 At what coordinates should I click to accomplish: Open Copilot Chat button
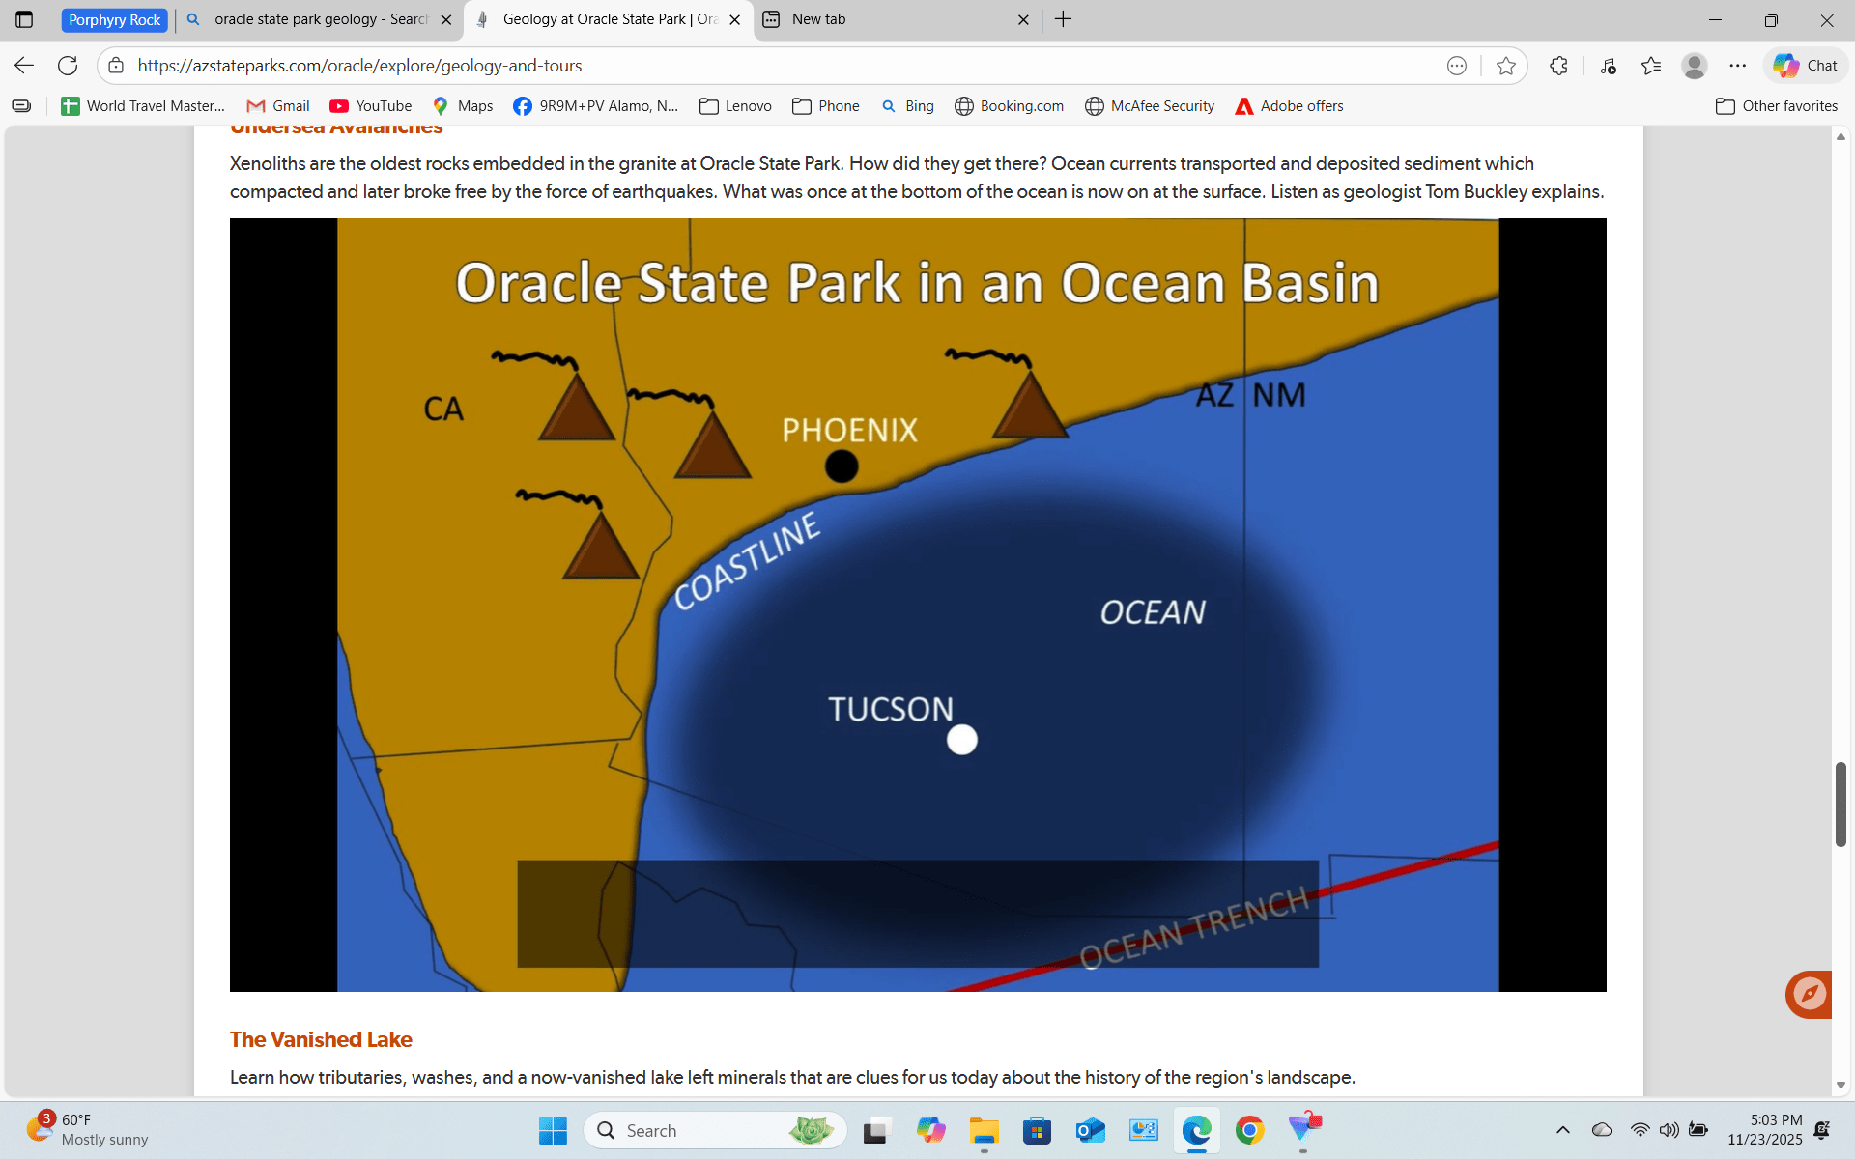click(1806, 66)
